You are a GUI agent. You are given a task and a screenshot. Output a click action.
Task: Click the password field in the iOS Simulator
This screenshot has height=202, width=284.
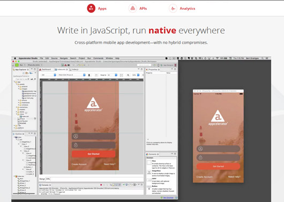[x=218, y=158]
